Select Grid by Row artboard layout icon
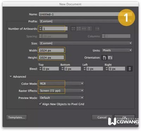This screenshot has width=141, height=131. coord(73,29)
